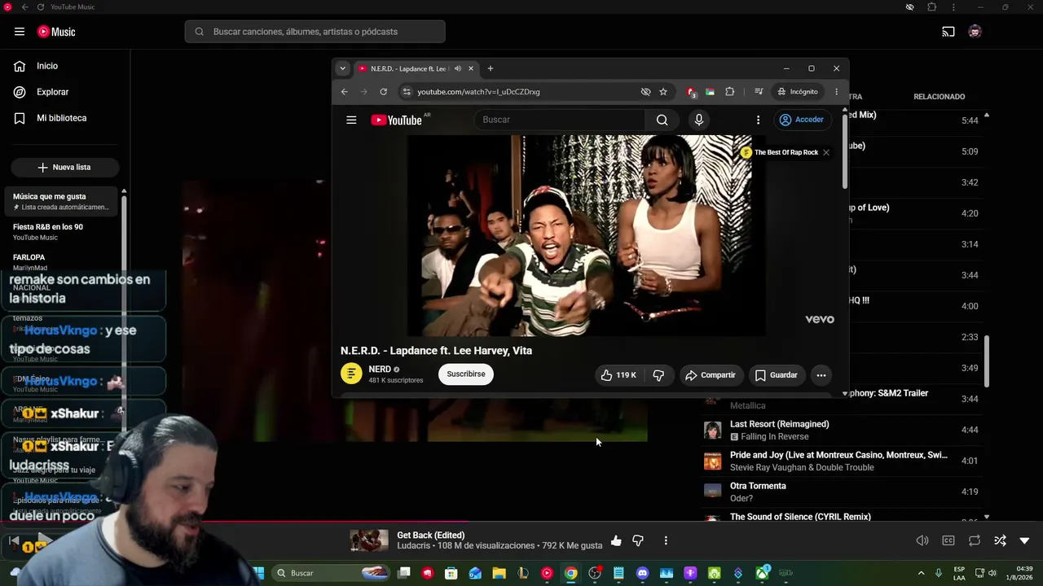Viewport: 1043px width, 586px height.
Task: Collapse the player page with down arrow
Action: coord(1025,540)
